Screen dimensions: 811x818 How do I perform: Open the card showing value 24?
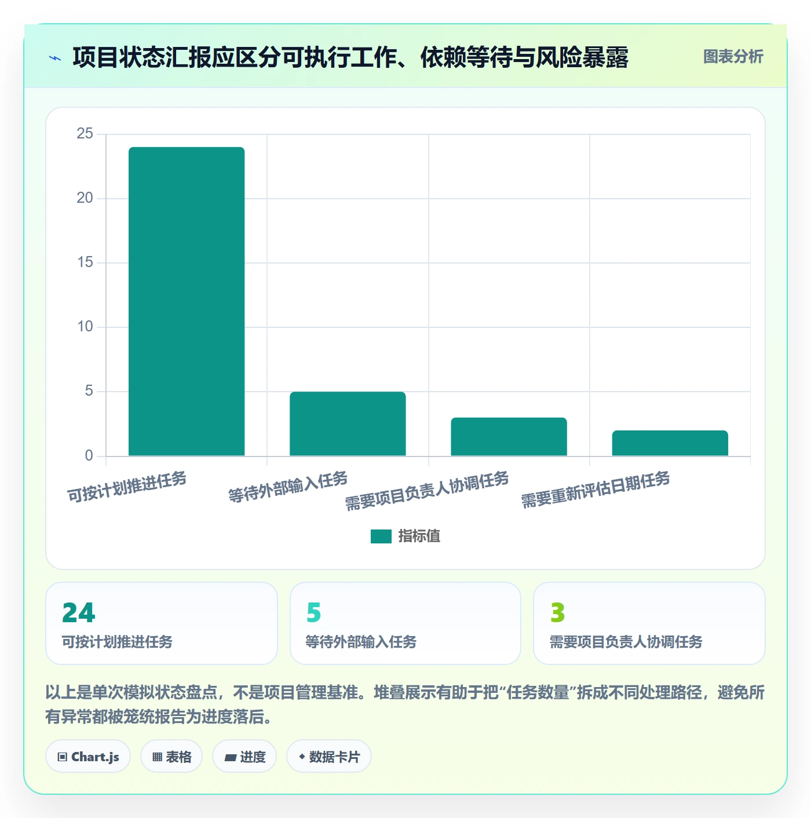(x=162, y=623)
